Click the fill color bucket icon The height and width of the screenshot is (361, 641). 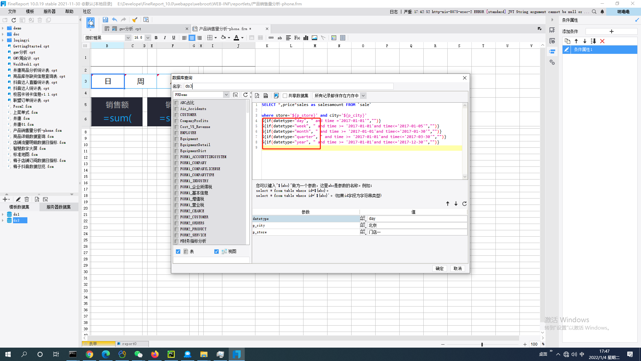(x=223, y=38)
